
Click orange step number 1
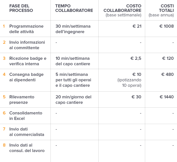(4, 26)
